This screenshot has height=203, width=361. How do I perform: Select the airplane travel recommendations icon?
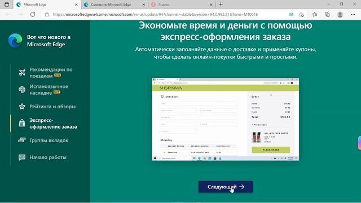22,72
